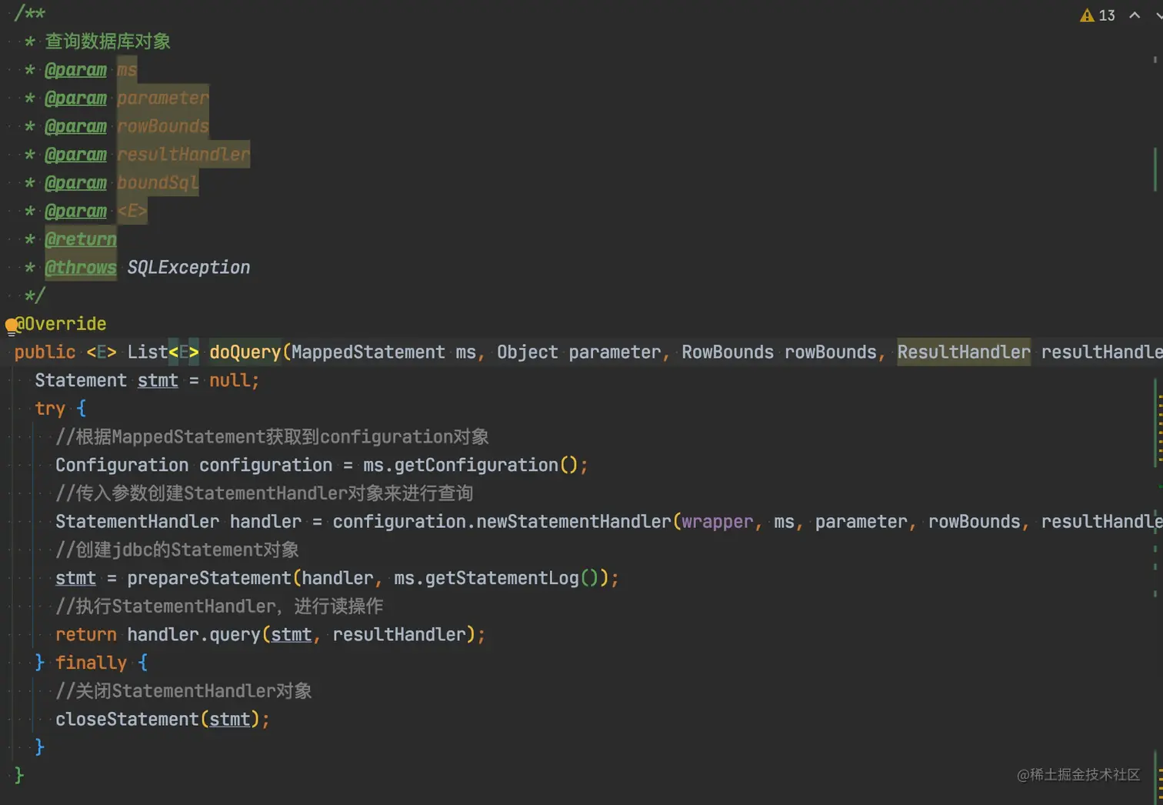Viewport: 1163px width, 805px height.
Task: Click the @return Javadoc tag
Action: [81, 239]
